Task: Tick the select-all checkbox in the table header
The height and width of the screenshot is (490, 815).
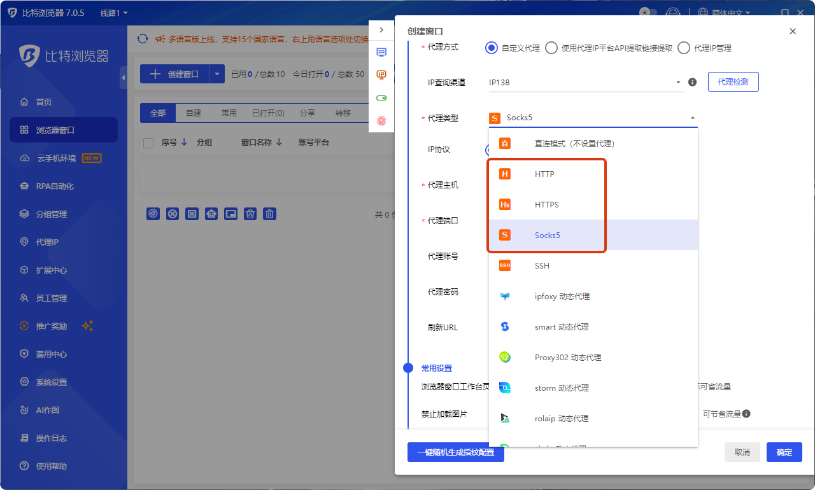Action: click(148, 143)
